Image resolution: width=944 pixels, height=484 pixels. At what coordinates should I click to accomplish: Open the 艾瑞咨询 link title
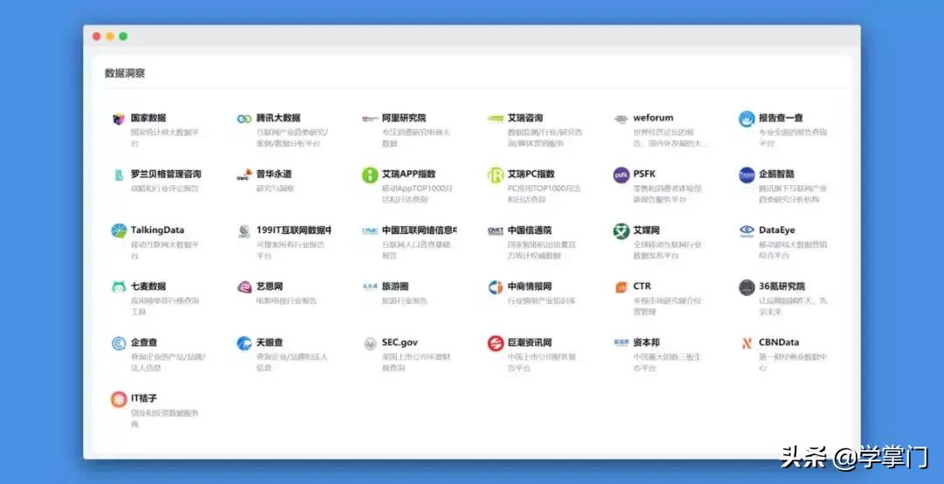525,118
